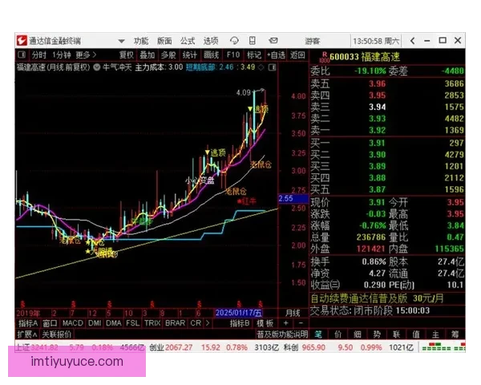Toggle the side panel icon on the chart header
This screenshot has height=385, width=481.
click(272, 67)
